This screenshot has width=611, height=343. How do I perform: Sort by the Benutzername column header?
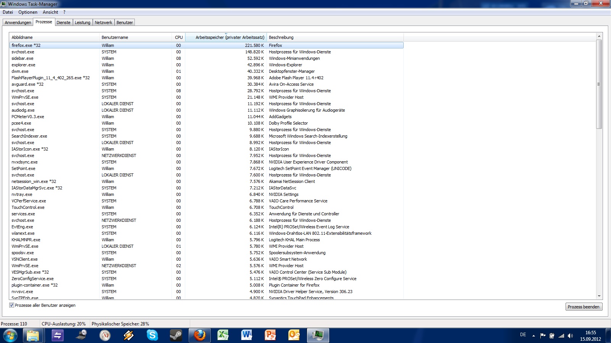pyautogui.click(x=136, y=37)
